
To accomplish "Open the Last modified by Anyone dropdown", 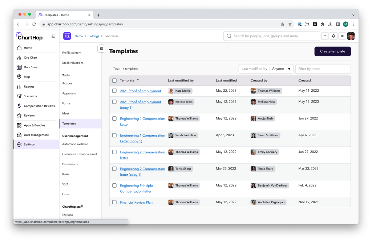I will pyautogui.click(x=266, y=69).
